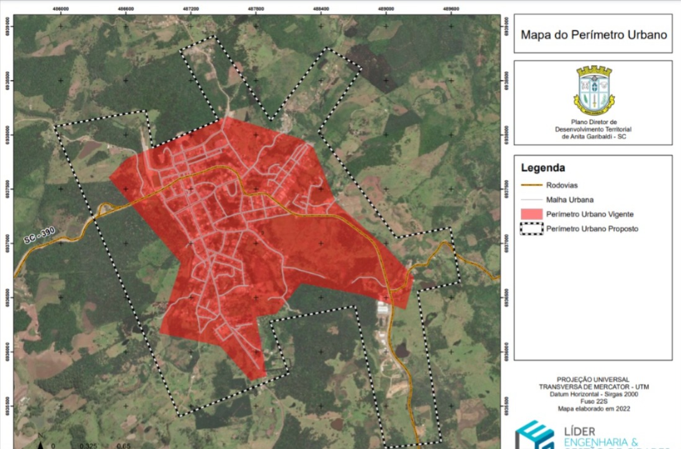Screen dimensions: 681x449
Task: Click the Plano Diretor de Desenvolvimento Territorial text
Action: pos(593,130)
